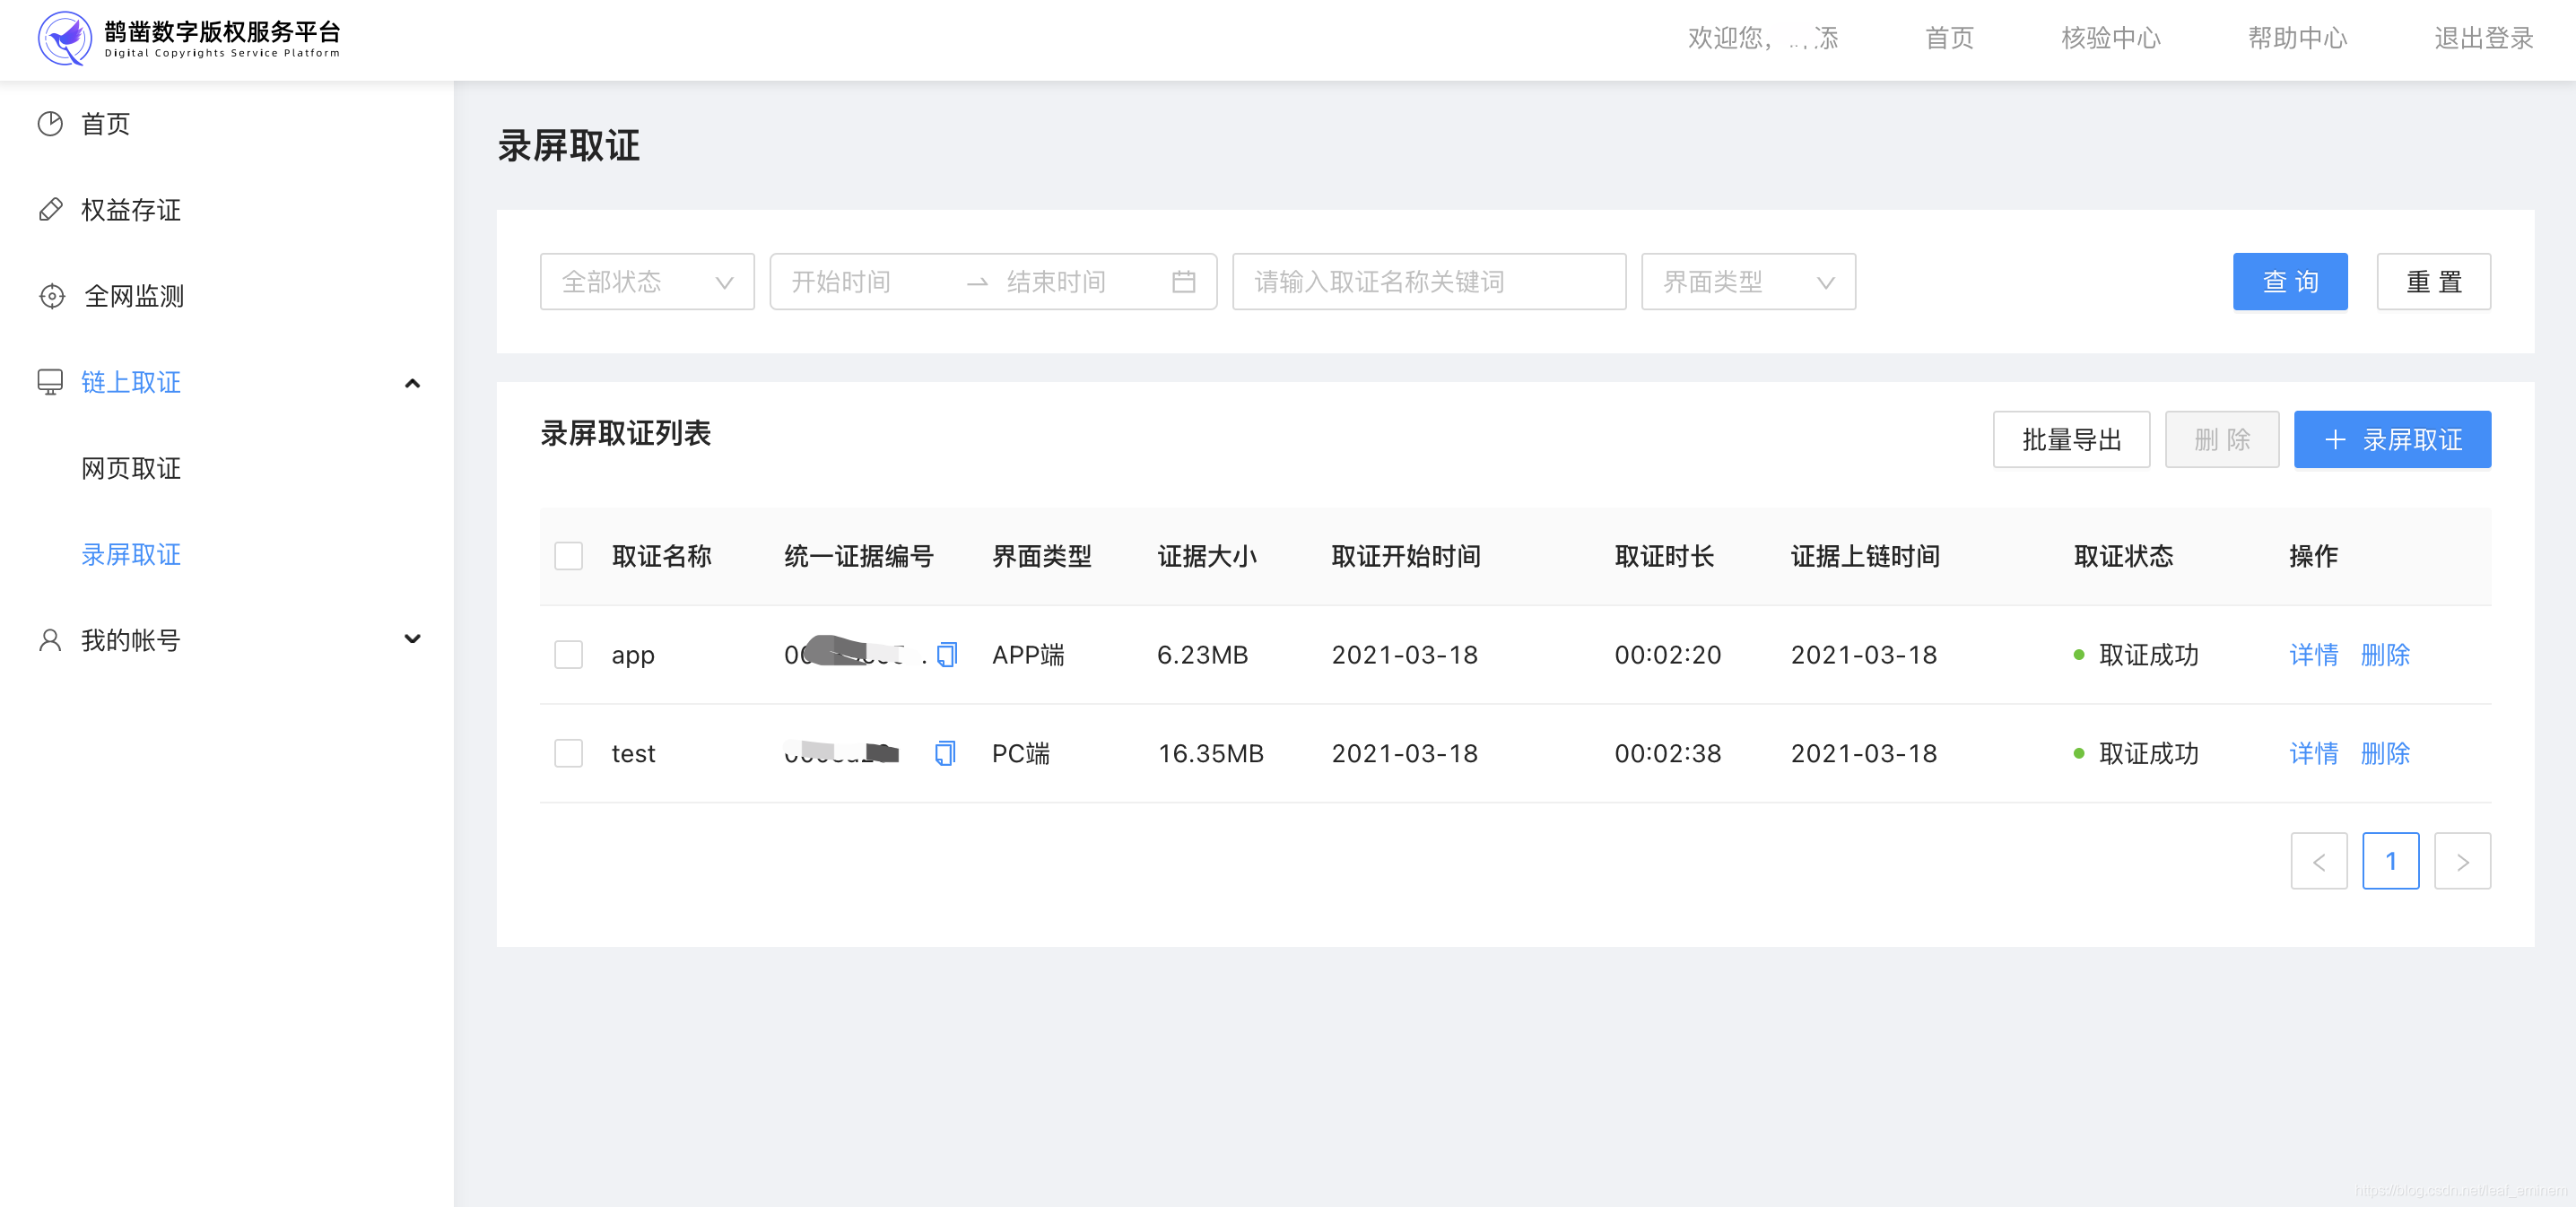2576x1207 pixels.
Task: Click 删除 for the app row
Action: click(x=2385, y=655)
